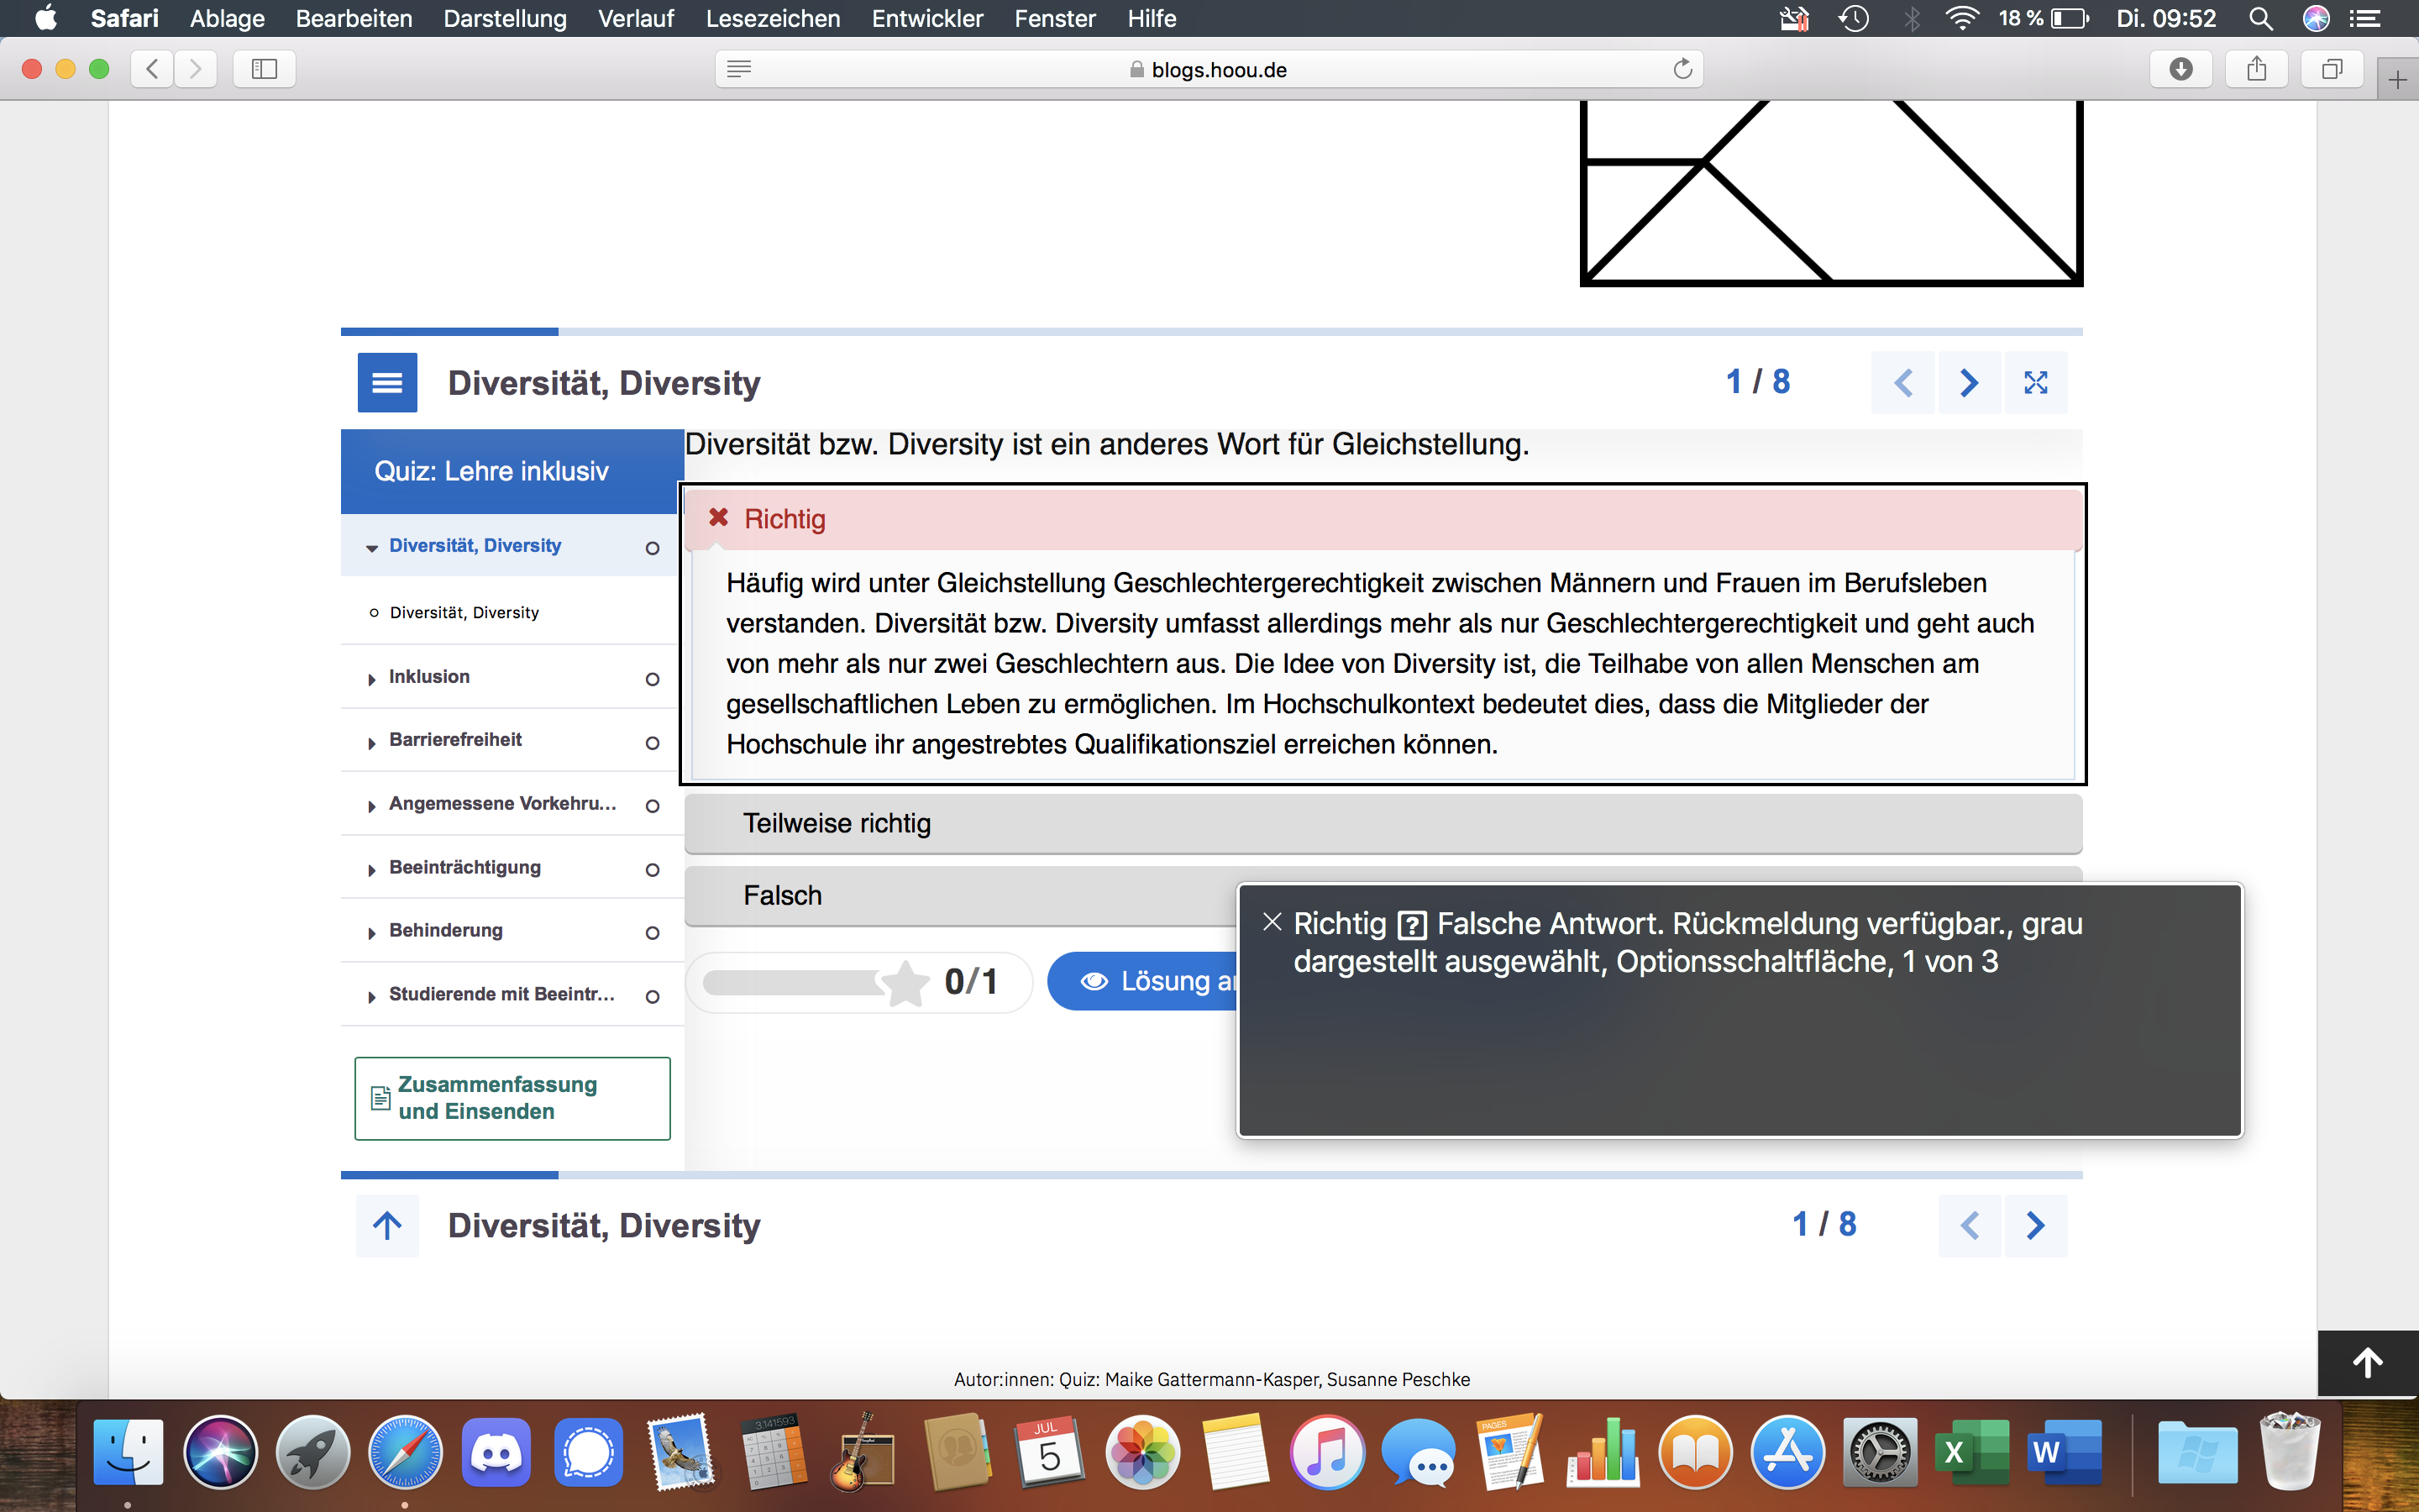Image resolution: width=2419 pixels, height=1512 pixels.
Task: Launch GarageBand from the Dock
Action: [x=863, y=1452]
